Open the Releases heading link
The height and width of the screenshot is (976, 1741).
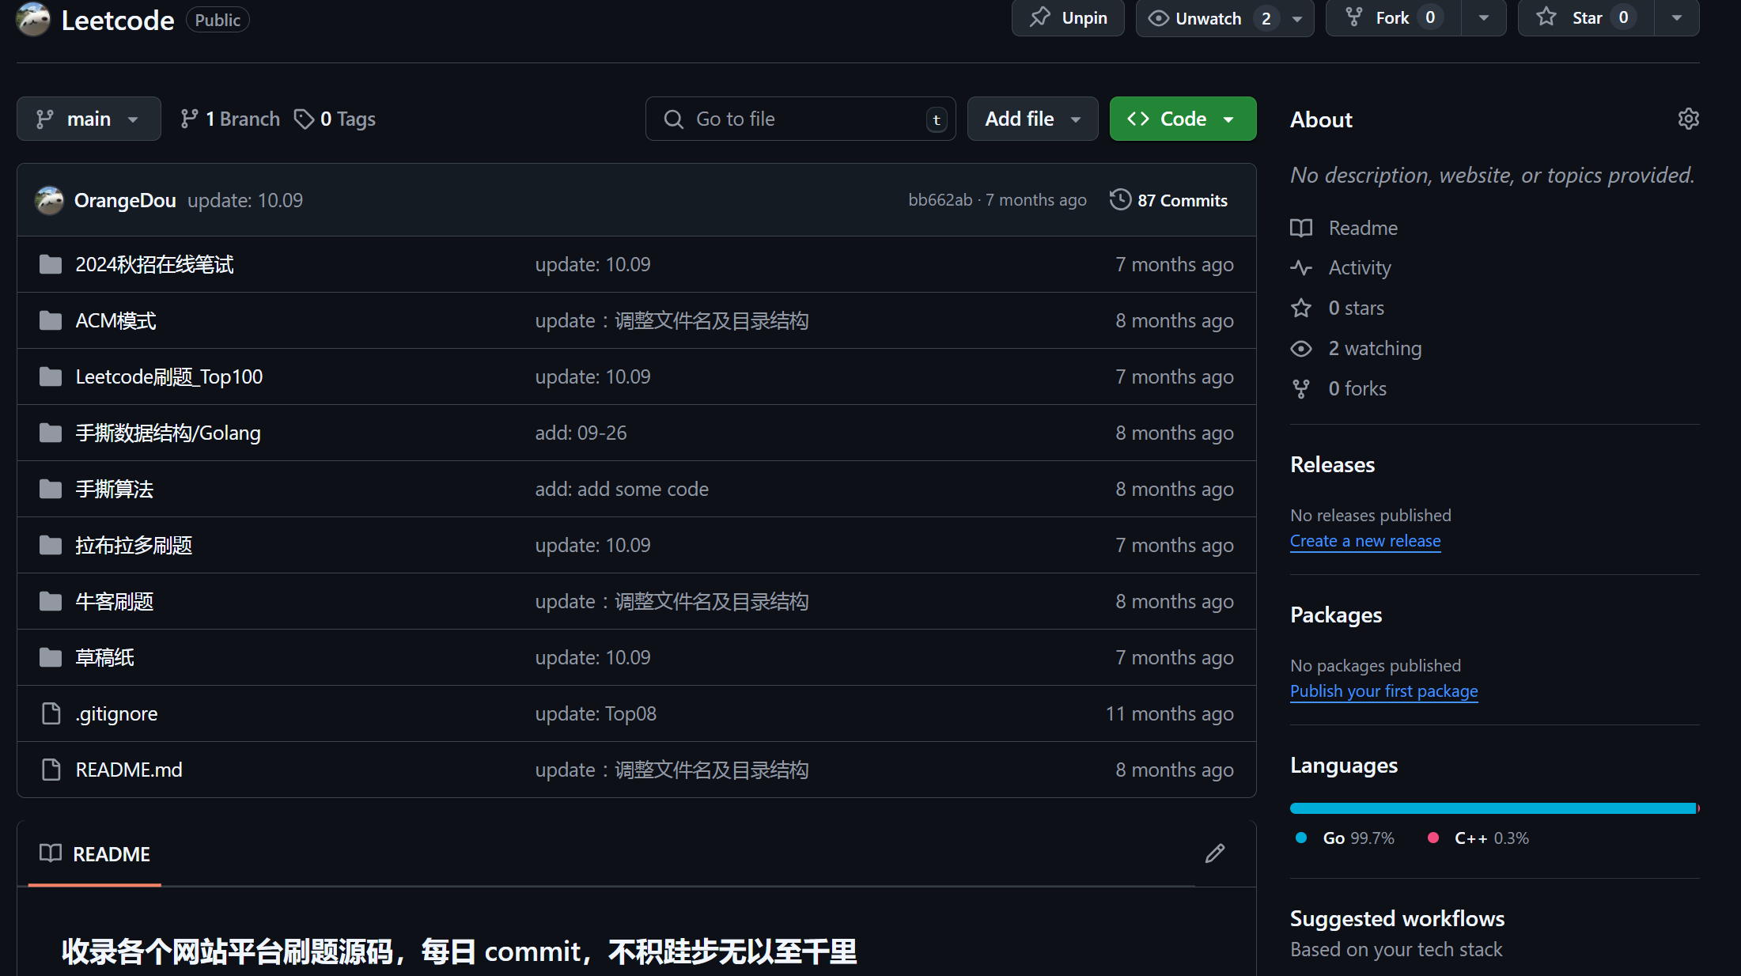click(1332, 464)
